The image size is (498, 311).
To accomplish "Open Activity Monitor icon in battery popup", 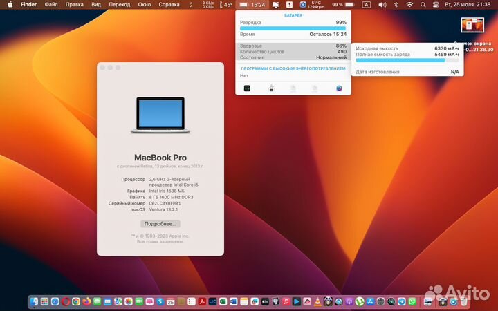I will pyautogui.click(x=247, y=88).
